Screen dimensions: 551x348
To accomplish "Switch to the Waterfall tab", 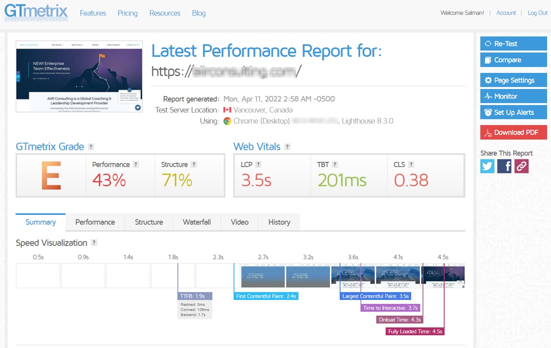I will [196, 222].
